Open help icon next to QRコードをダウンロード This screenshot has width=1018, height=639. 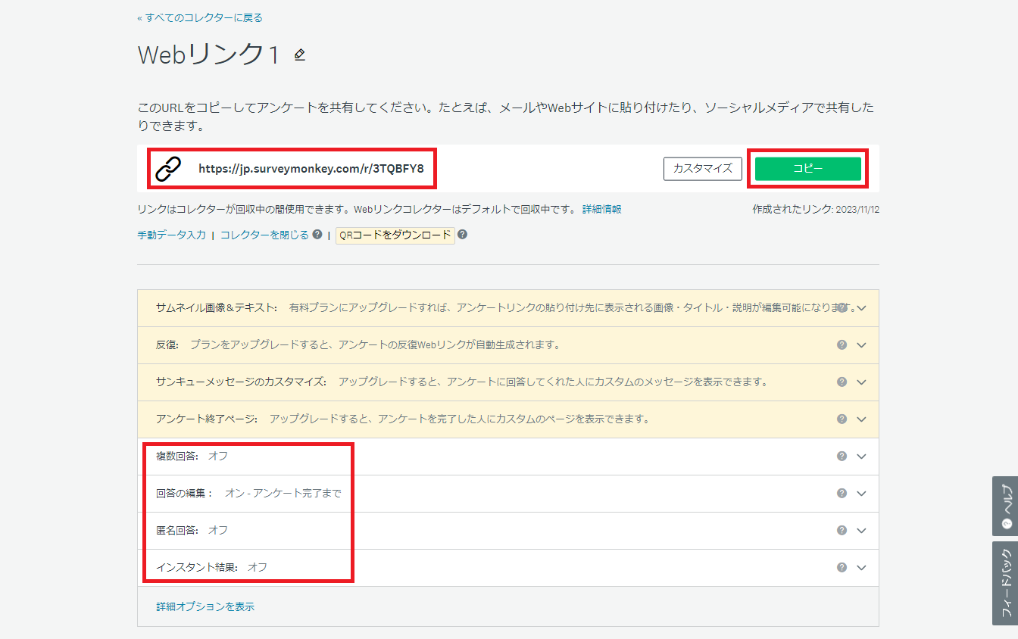pos(463,235)
